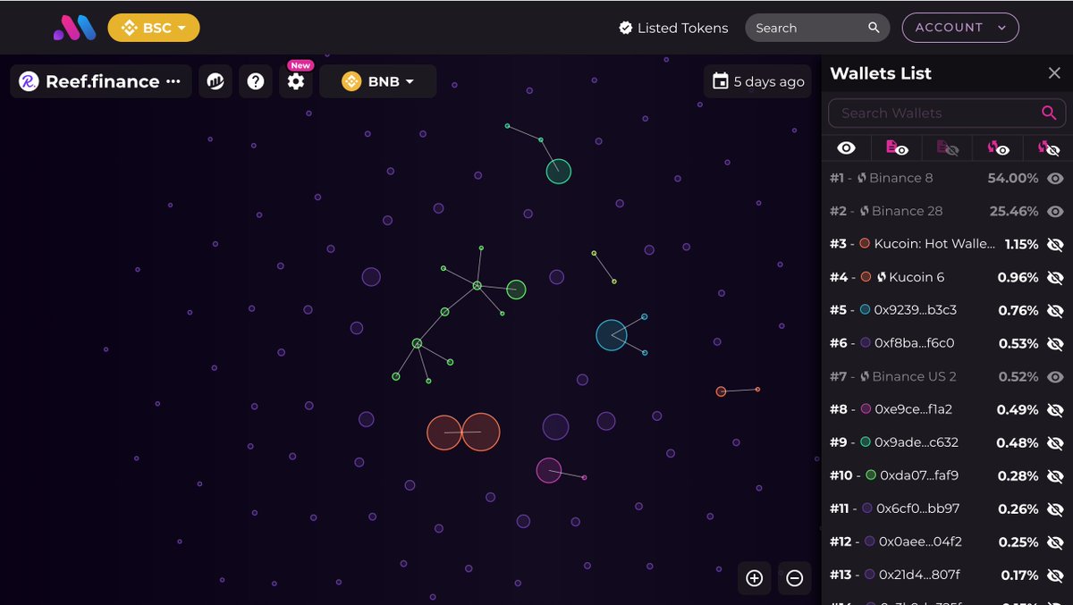Click the pink bubble on the map
The width and height of the screenshot is (1073, 605).
pyautogui.click(x=548, y=470)
